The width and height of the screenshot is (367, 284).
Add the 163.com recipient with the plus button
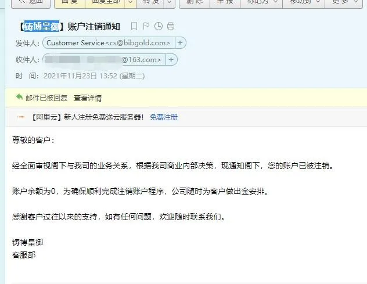171,60
